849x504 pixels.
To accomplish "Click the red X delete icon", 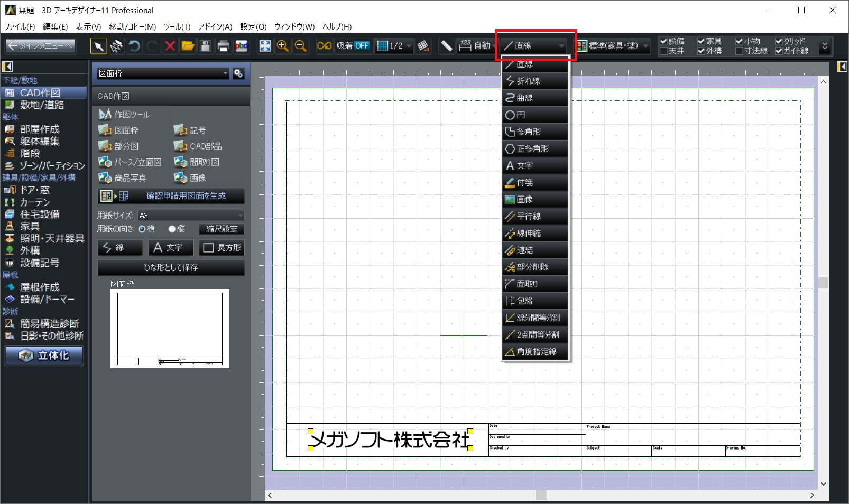I will tap(170, 46).
